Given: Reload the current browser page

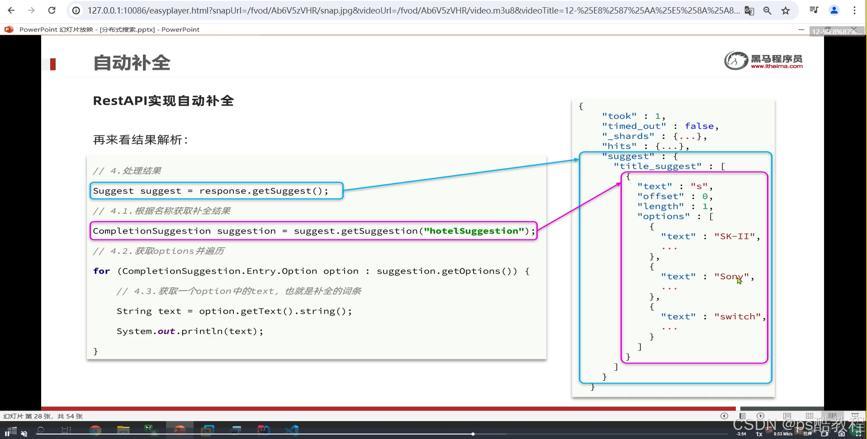Looking at the screenshot, I should click(x=52, y=10).
